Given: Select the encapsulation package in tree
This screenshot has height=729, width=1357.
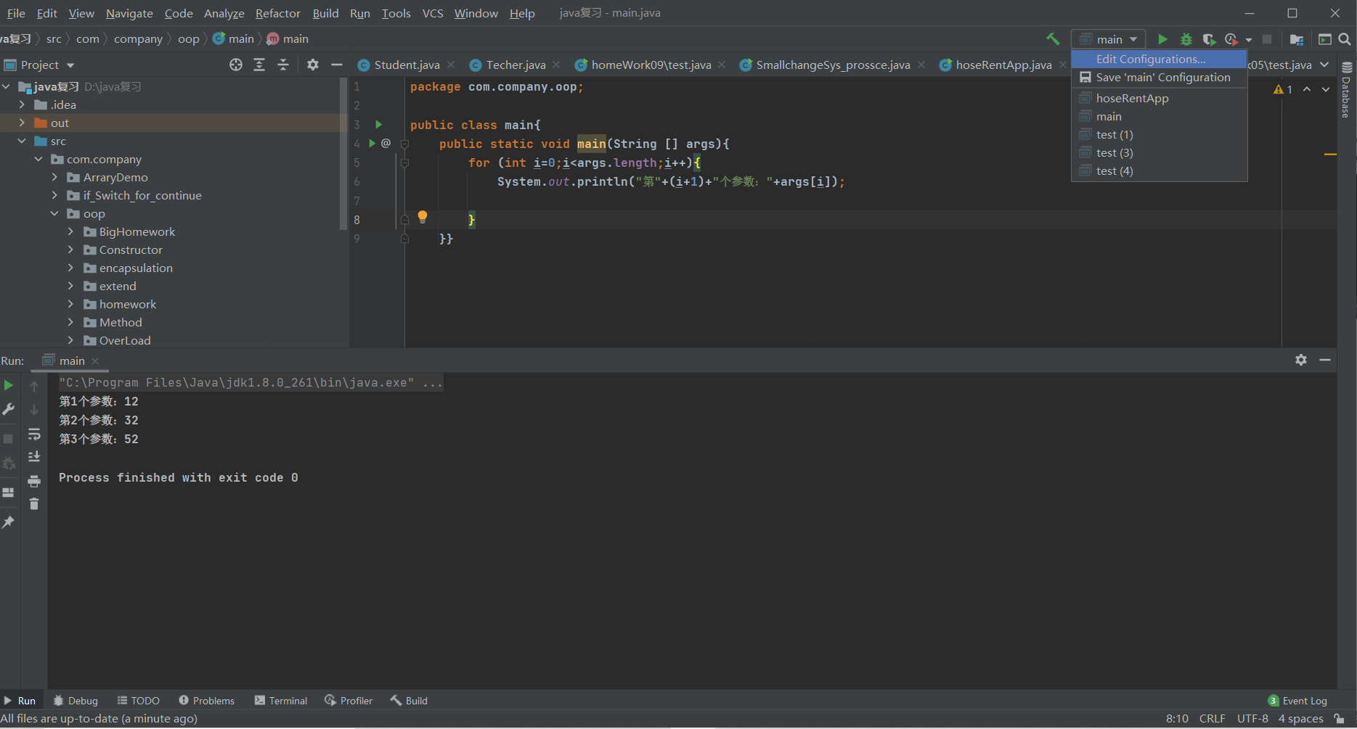Looking at the screenshot, I should (x=136, y=268).
